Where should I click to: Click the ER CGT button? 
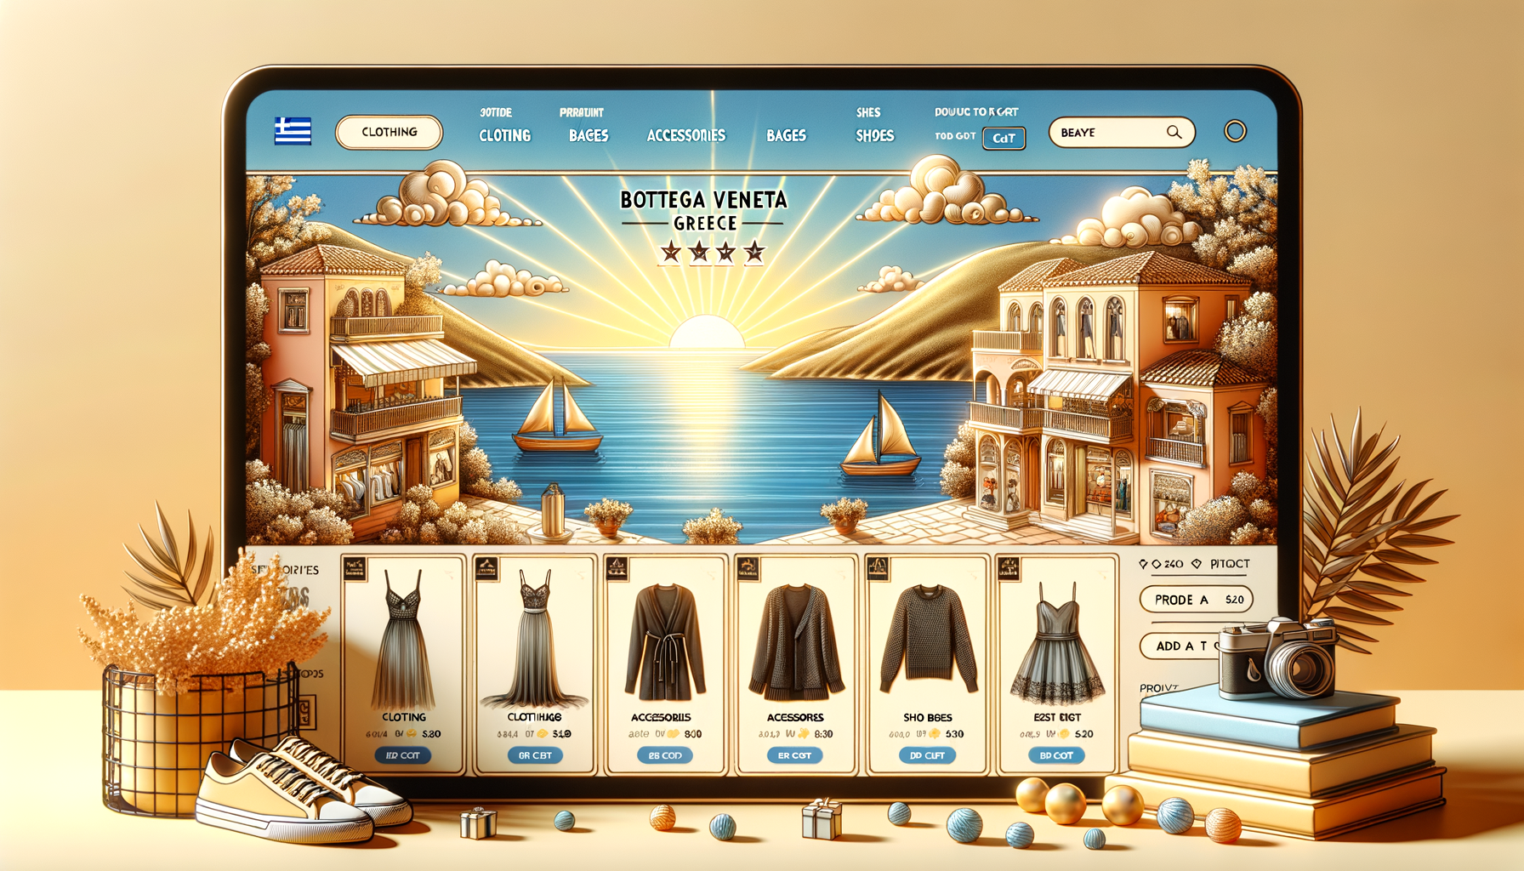[x=794, y=755]
